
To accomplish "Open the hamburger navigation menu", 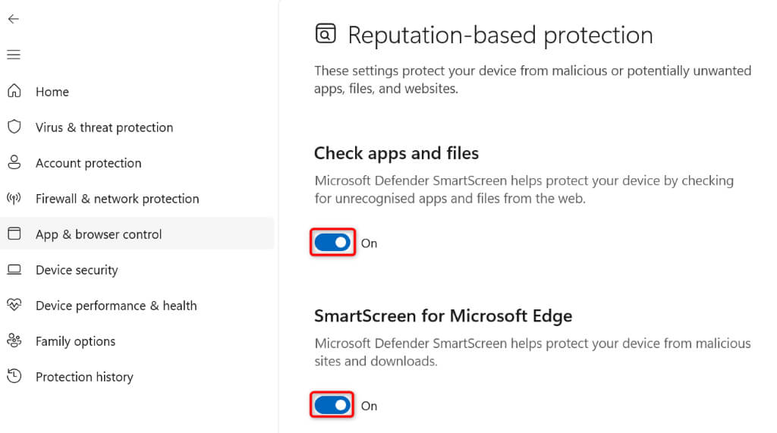I will [x=14, y=55].
